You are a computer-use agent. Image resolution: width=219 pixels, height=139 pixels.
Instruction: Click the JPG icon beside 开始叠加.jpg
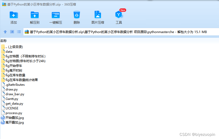(x=3, y=118)
